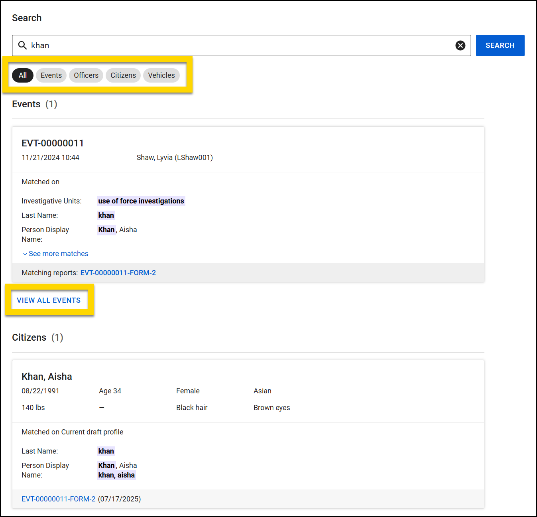This screenshot has height=517, width=537.
Task: Click highlighted text use of force investigations
Action: [x=141, y=201]
